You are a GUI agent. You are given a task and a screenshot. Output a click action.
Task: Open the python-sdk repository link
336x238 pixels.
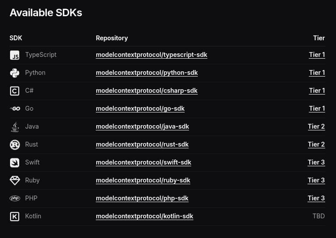[x=147, y=73]
